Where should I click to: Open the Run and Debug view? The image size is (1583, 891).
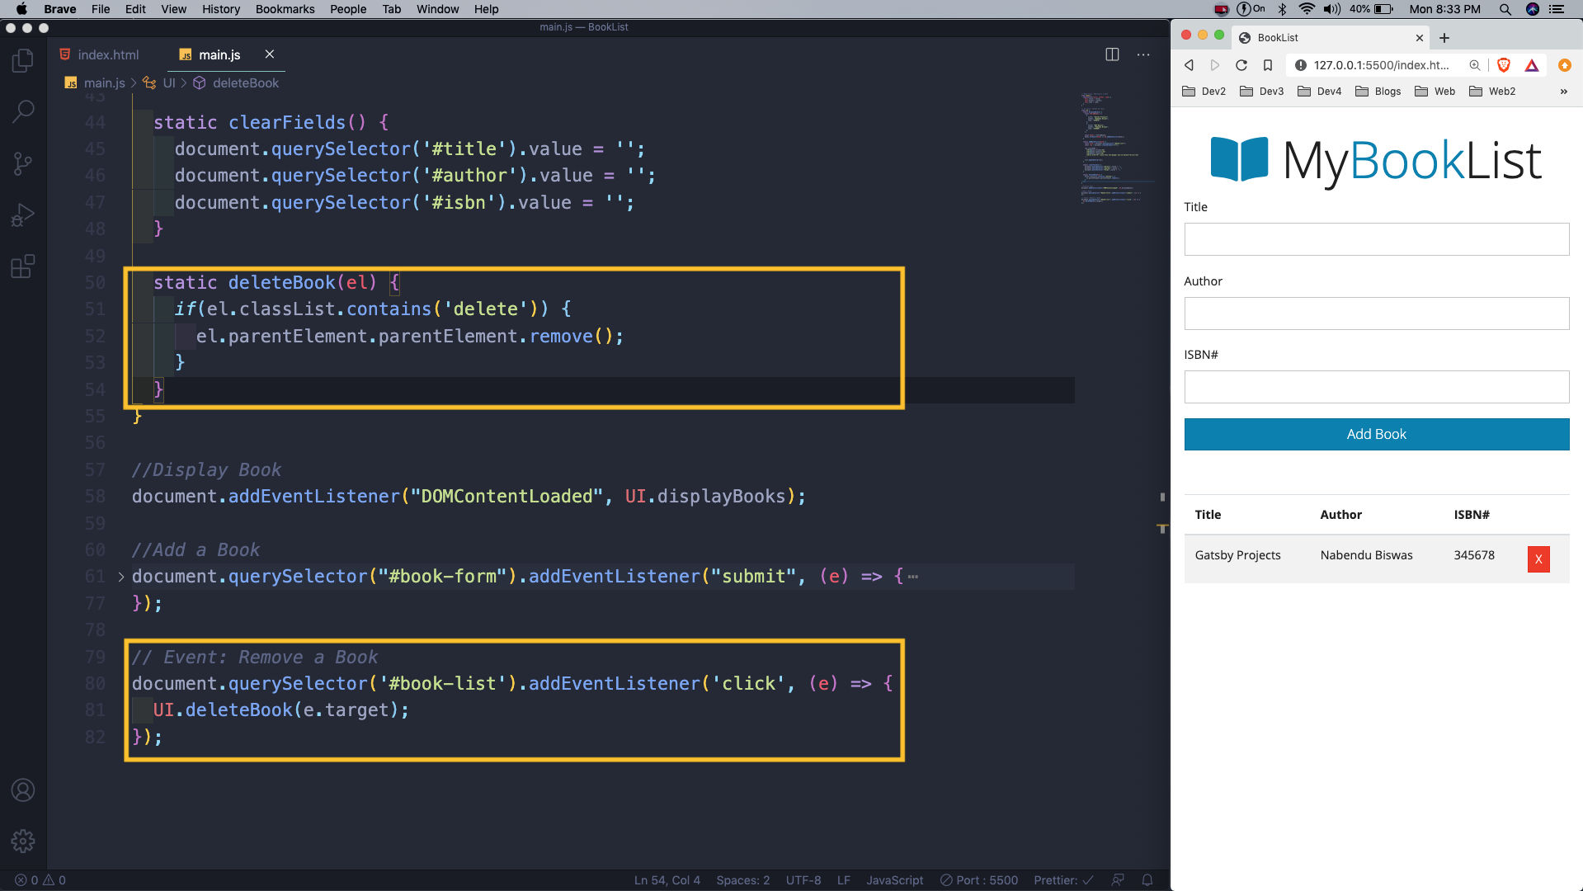(23, 215)
